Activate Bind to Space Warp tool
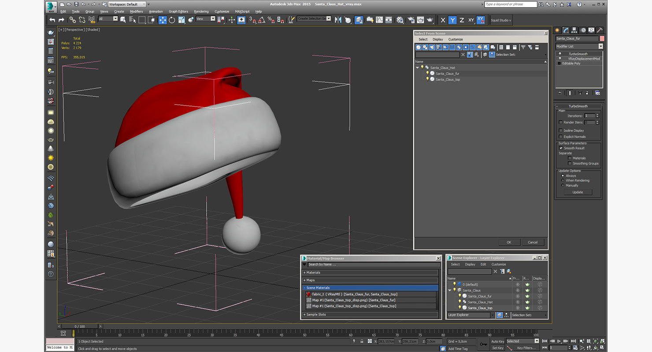Screen dimensions: 652x352 pos(92,20)
